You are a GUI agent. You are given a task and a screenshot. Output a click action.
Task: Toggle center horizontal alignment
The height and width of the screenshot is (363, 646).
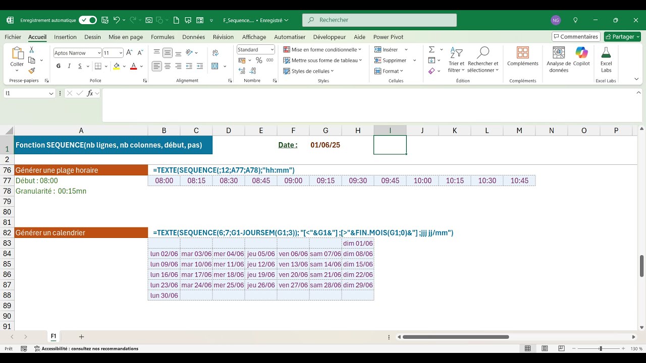pyautogui.click(x=168, y=66)
